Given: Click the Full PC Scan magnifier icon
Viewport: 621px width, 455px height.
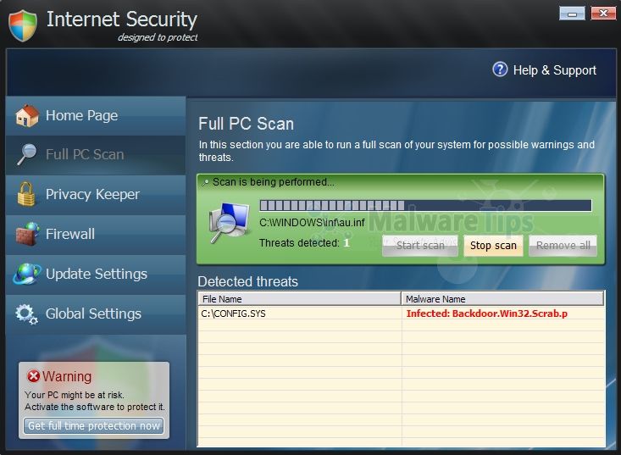Looking at the screenshot, I should click(26, 154).
